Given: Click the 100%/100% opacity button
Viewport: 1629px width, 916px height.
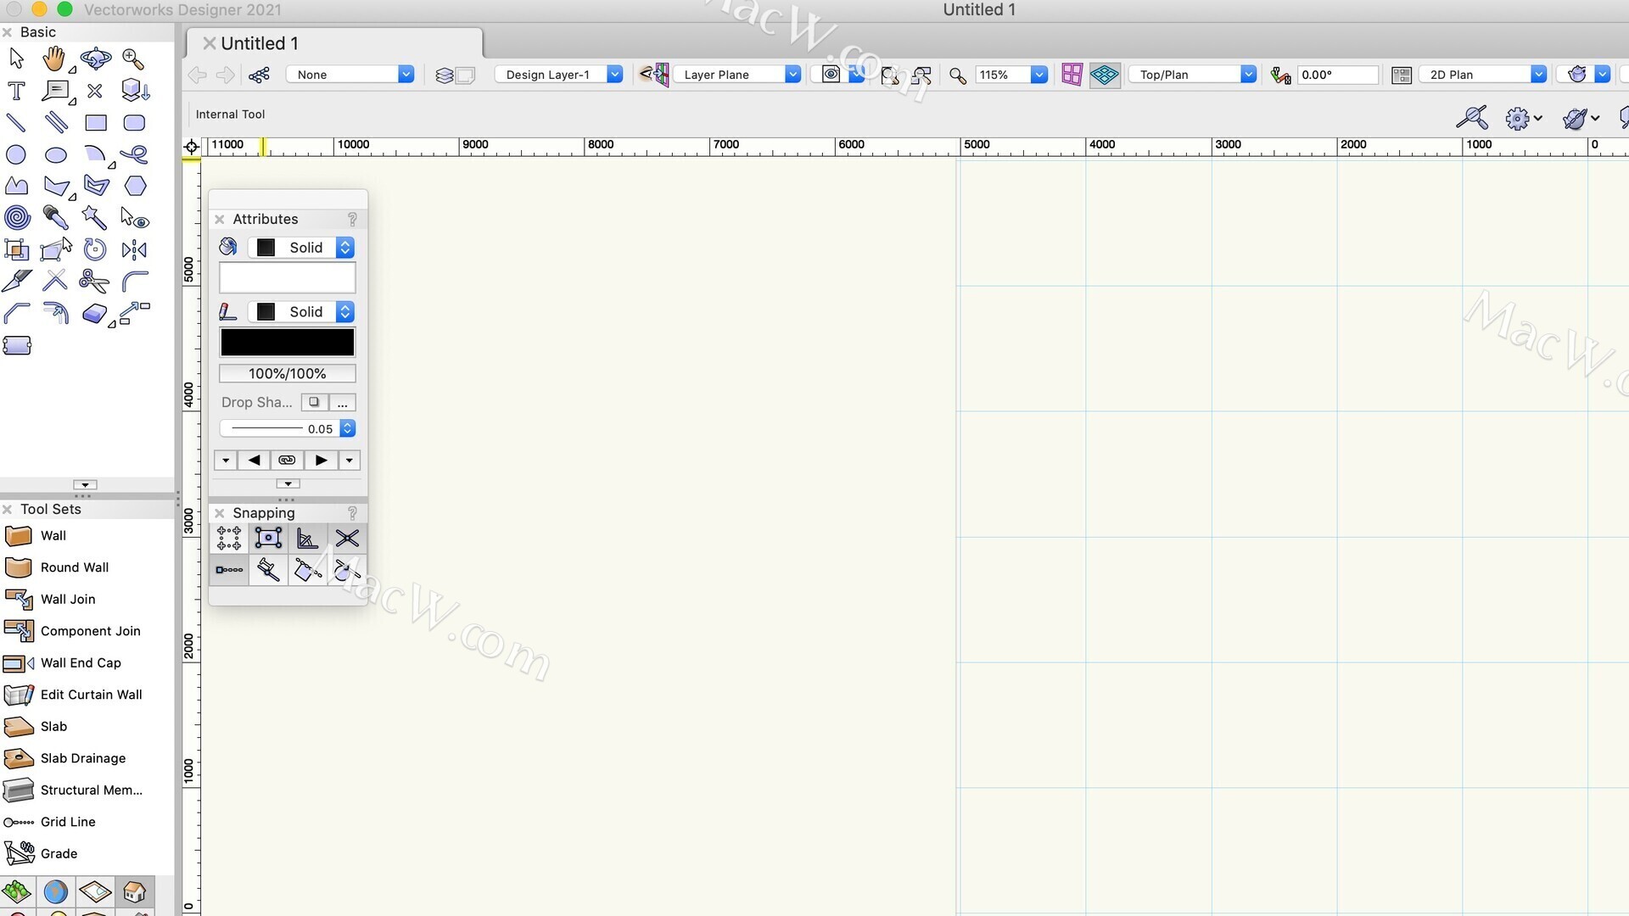Looking at the screenshot, I should coord(288,374).
